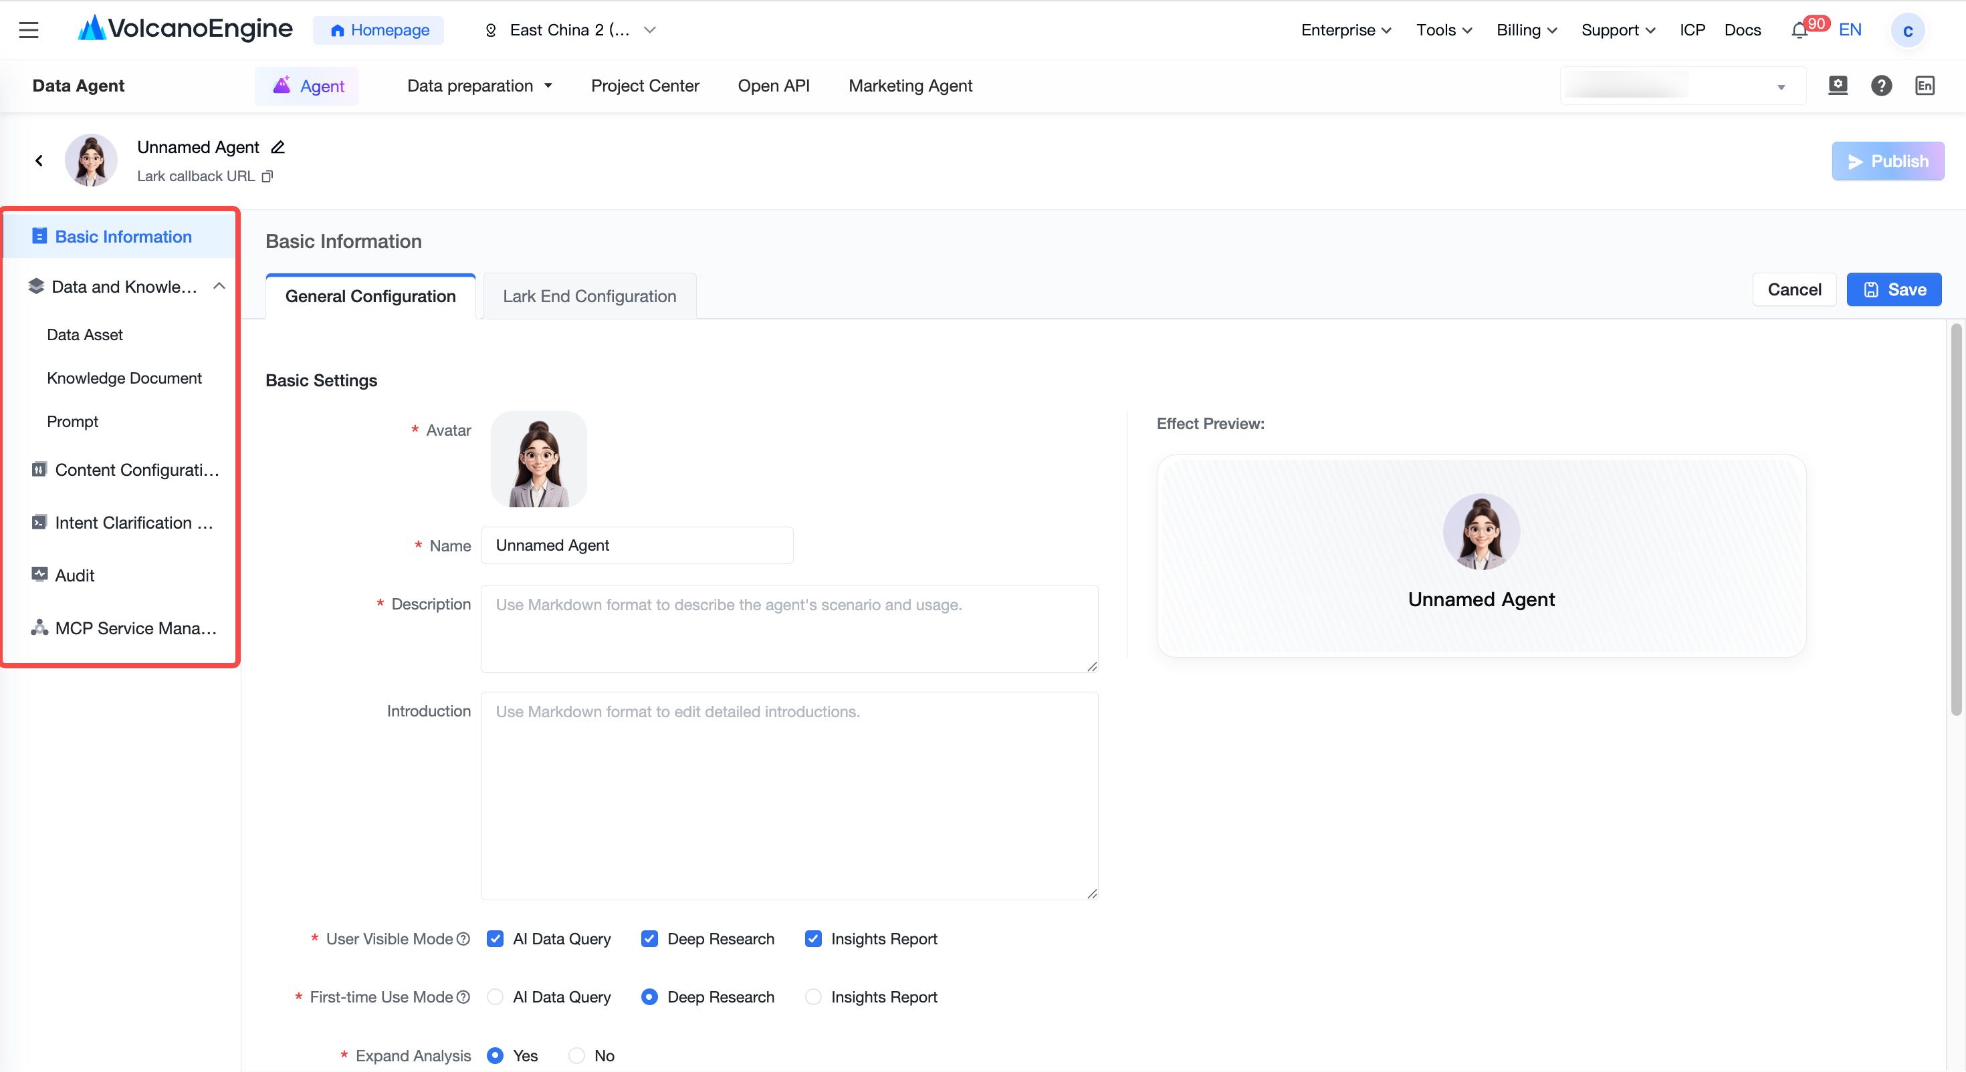Viewport: 1966px width, 1072px height.
Task: Open Data Asset in the sidebar
Action: coord(85,334)
